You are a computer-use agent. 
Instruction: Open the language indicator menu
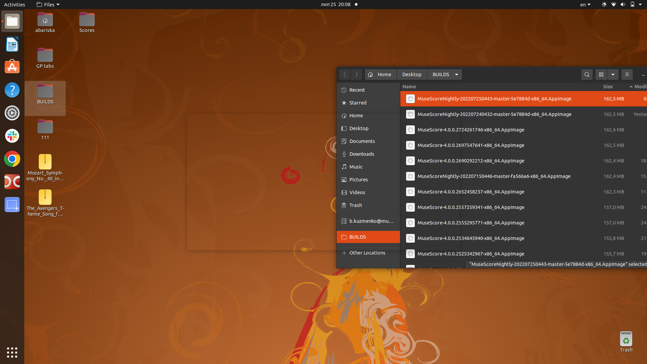click(x=585, y=4)
